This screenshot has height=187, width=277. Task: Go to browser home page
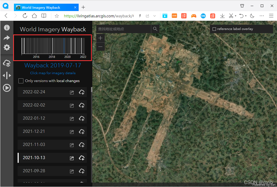pos(34,16)
